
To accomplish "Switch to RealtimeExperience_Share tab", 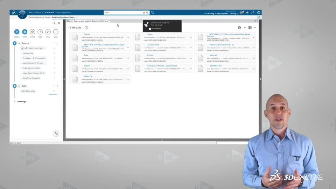I will tap(63, 17).
